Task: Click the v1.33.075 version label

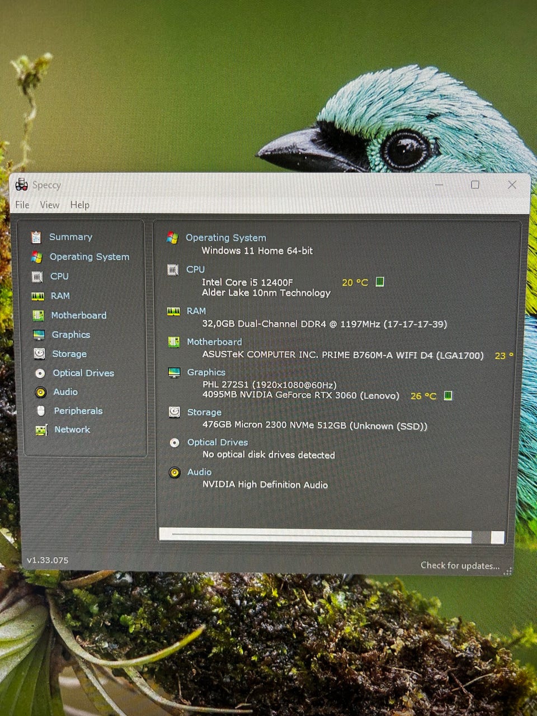Action: click(x=48, y=560)
